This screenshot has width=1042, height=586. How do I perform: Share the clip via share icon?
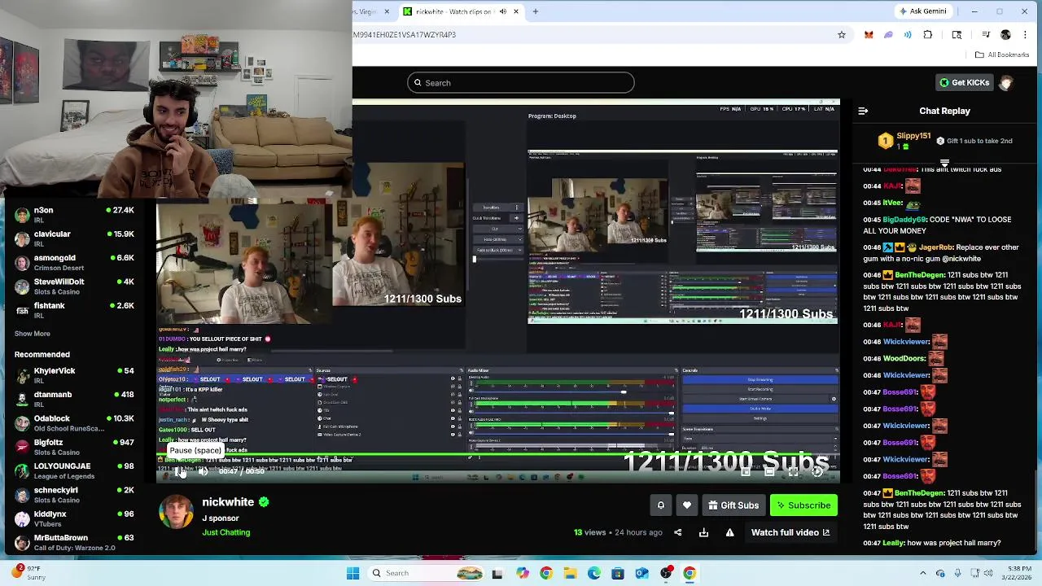point(677,532)
